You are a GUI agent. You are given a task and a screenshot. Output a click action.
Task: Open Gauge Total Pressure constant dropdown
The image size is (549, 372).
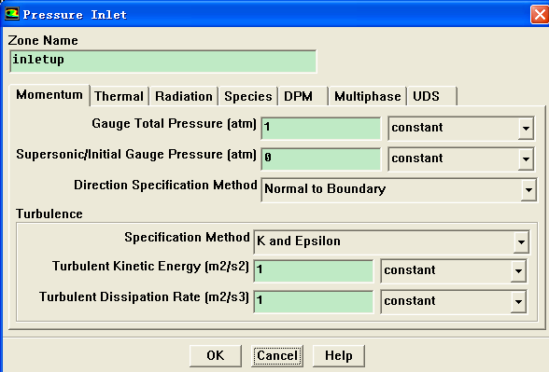[x=461, y=129]
